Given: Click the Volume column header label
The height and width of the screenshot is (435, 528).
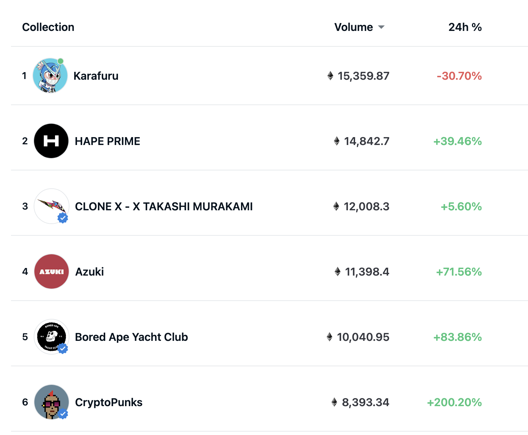Looking at the screenshot, I should [x=353, y=27].
